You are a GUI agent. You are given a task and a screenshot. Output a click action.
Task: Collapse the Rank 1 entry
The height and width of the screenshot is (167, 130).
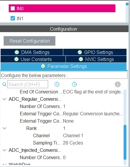tap(4, 128)
